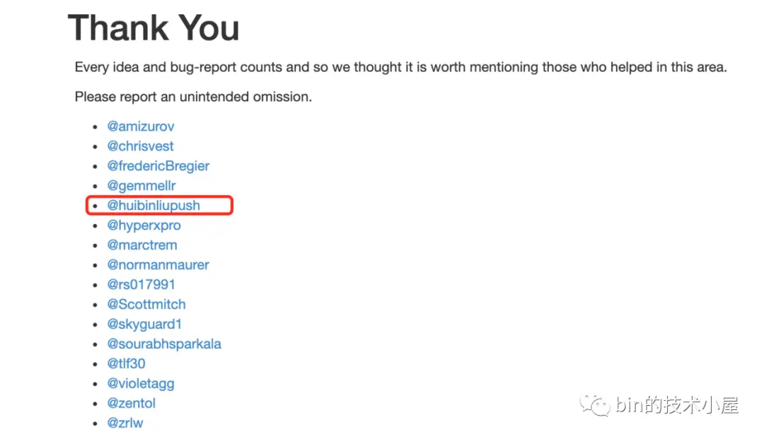This screenshot has width=764, height=439.
Task: Visit the @fredericBregier profile
Action: 158,166
